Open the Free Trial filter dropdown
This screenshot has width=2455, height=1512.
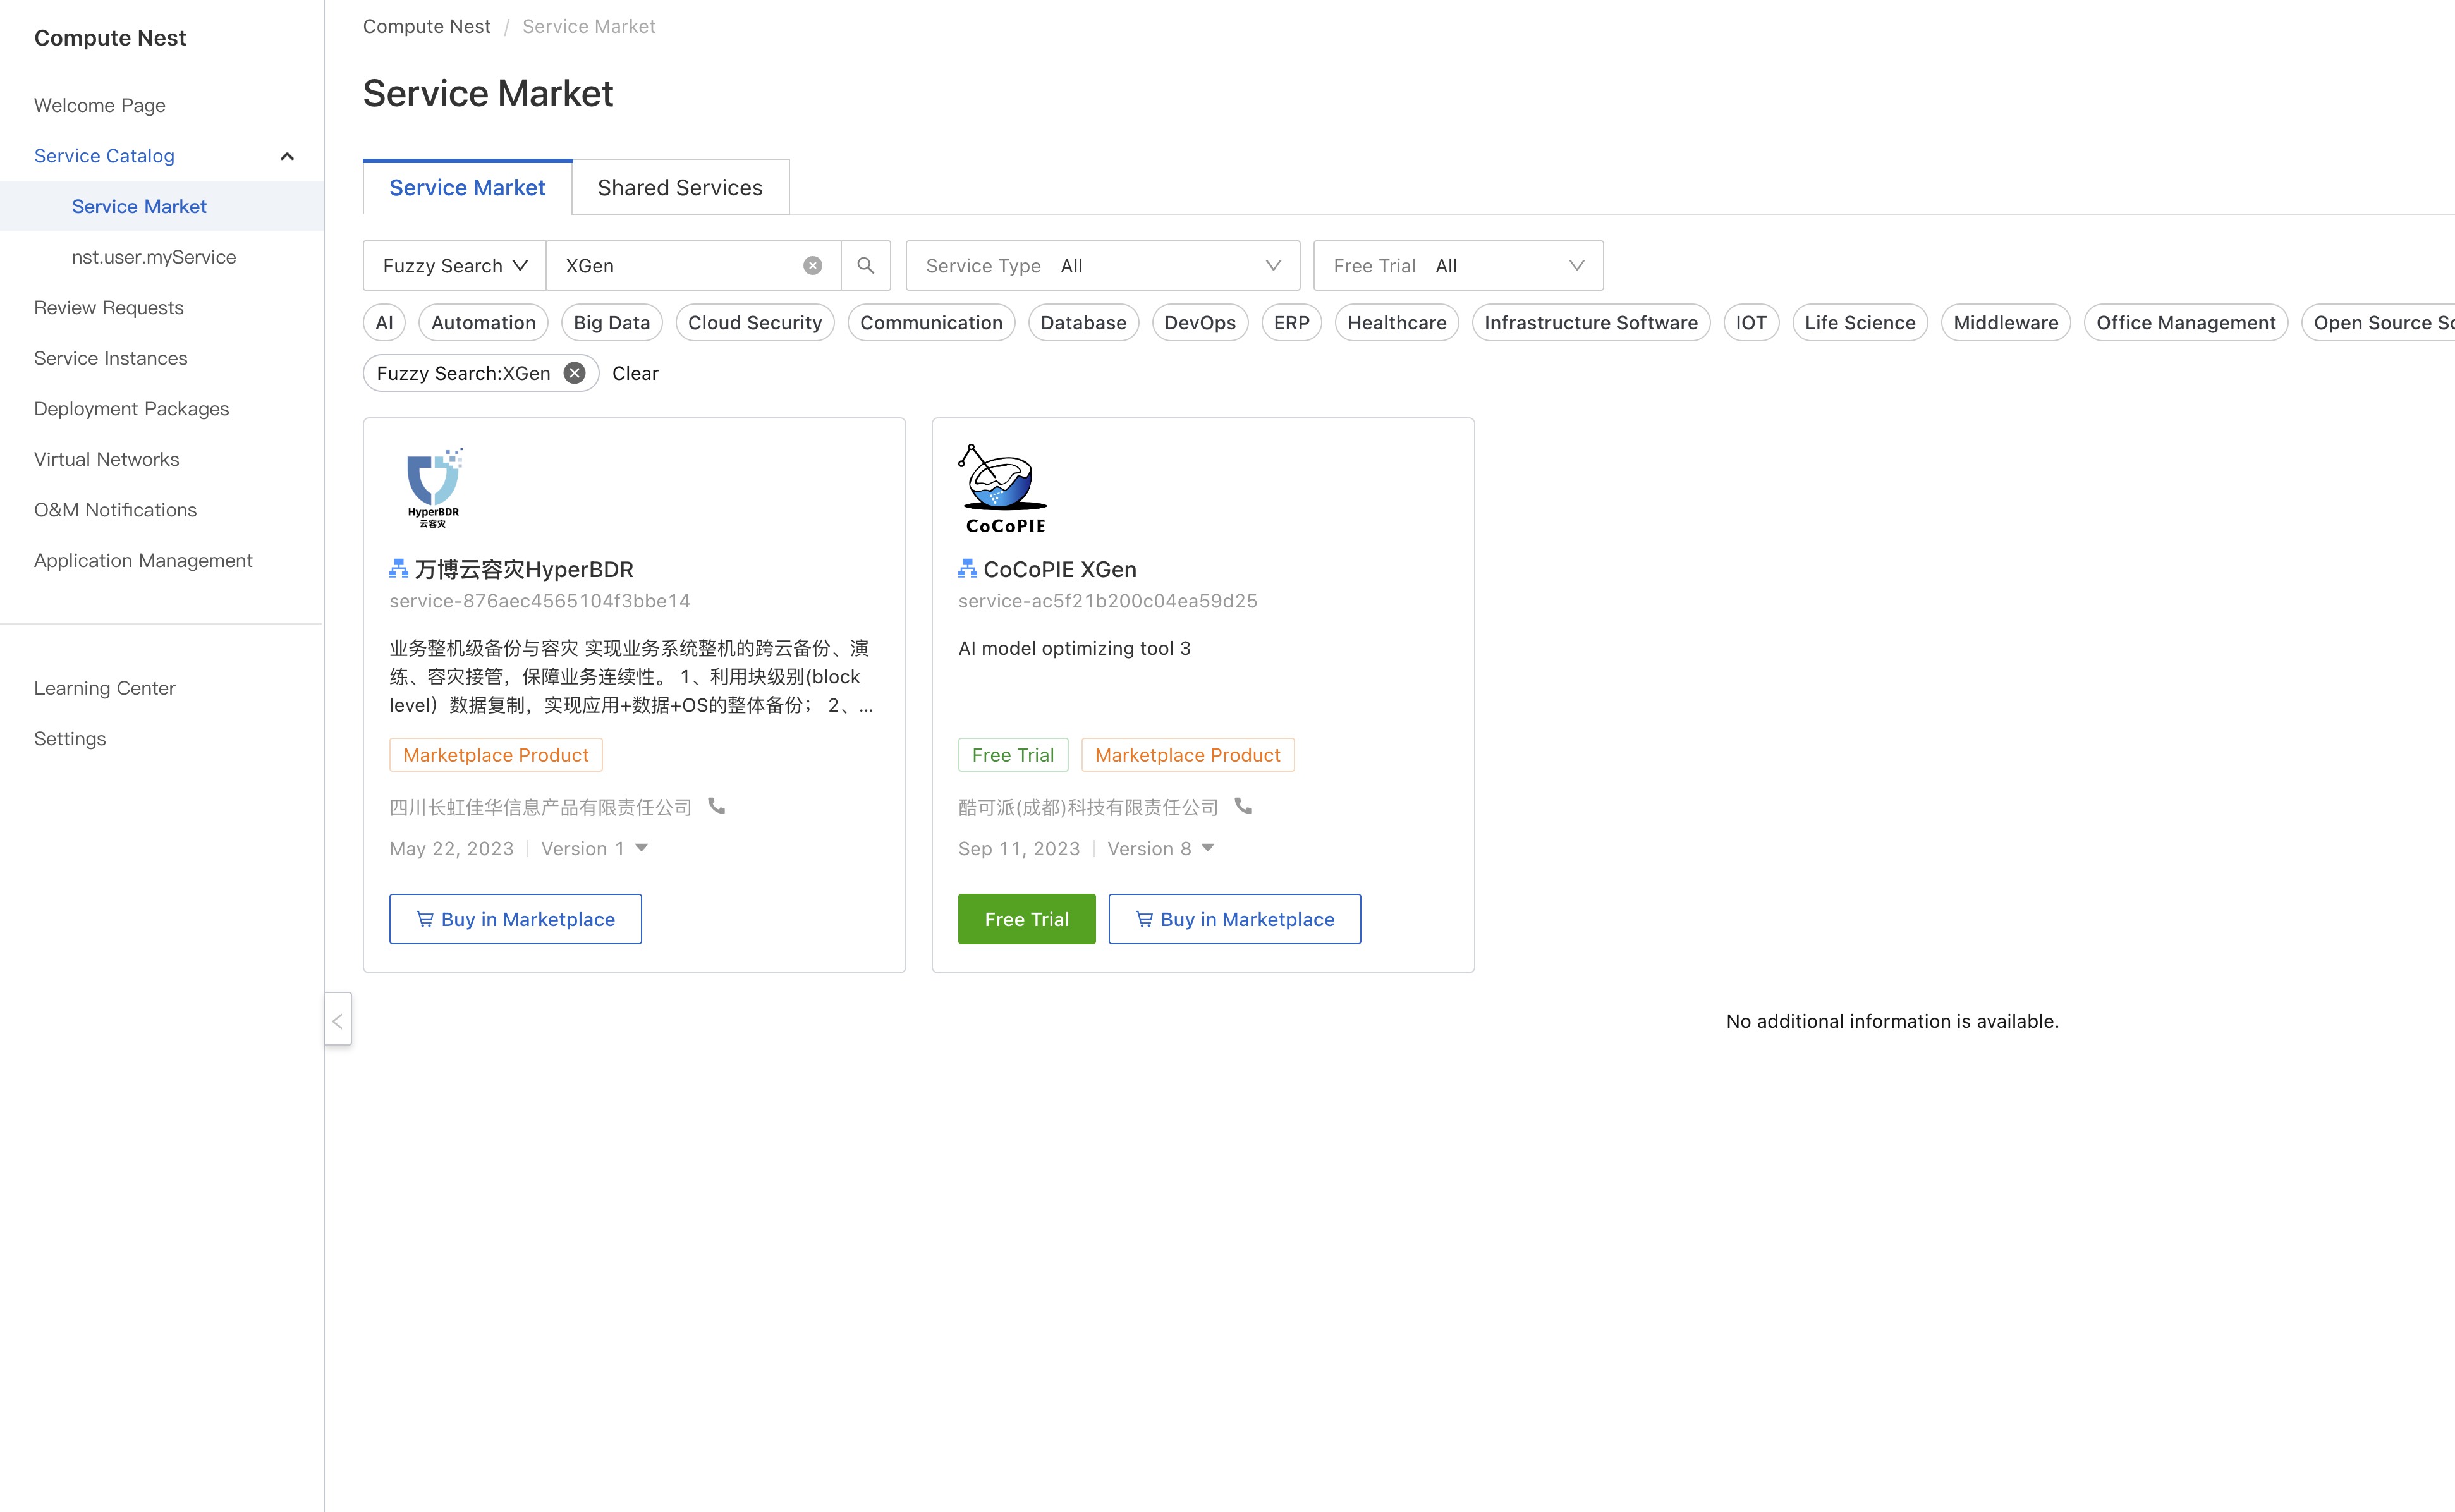tap(1459, 266)
